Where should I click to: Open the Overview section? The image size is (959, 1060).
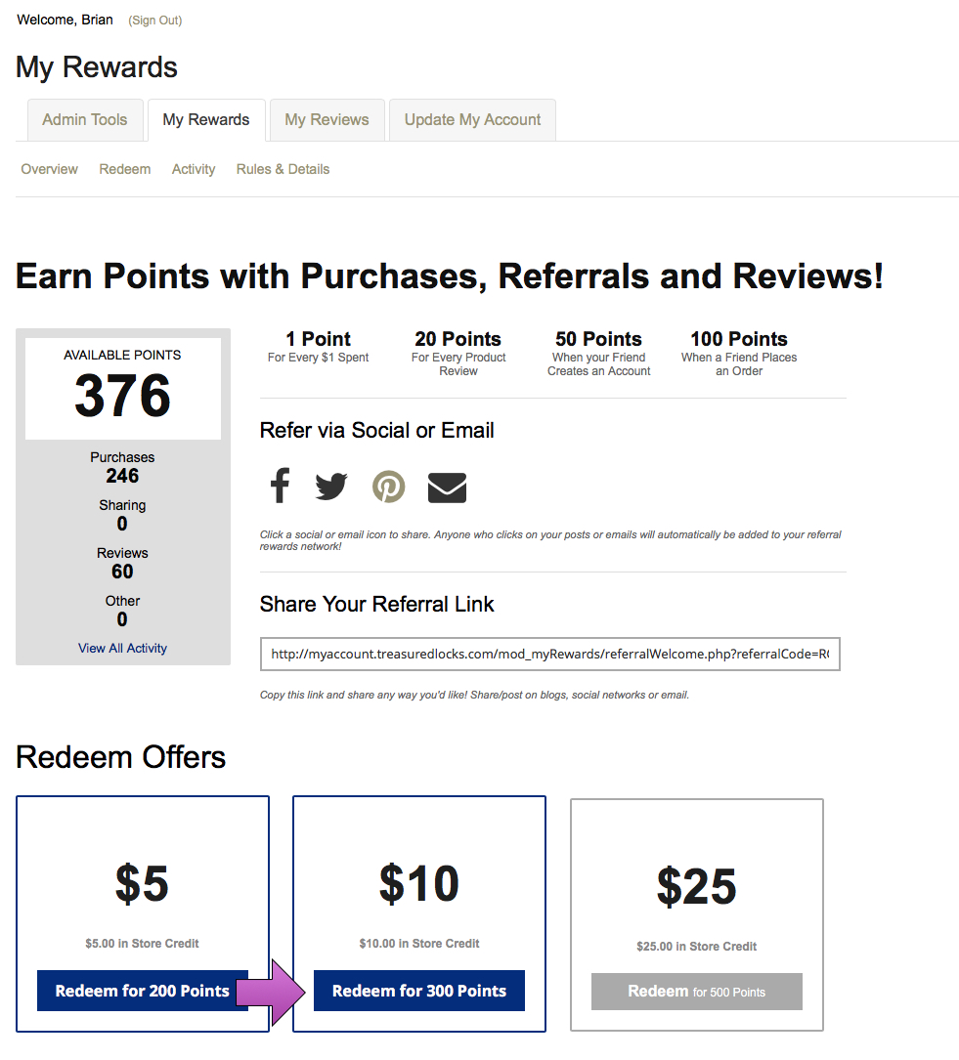click(x=49, y=169)
